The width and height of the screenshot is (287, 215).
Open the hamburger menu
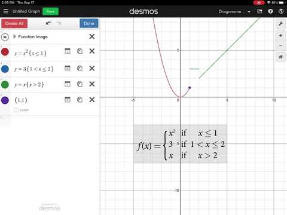click(x=6, y=11)
